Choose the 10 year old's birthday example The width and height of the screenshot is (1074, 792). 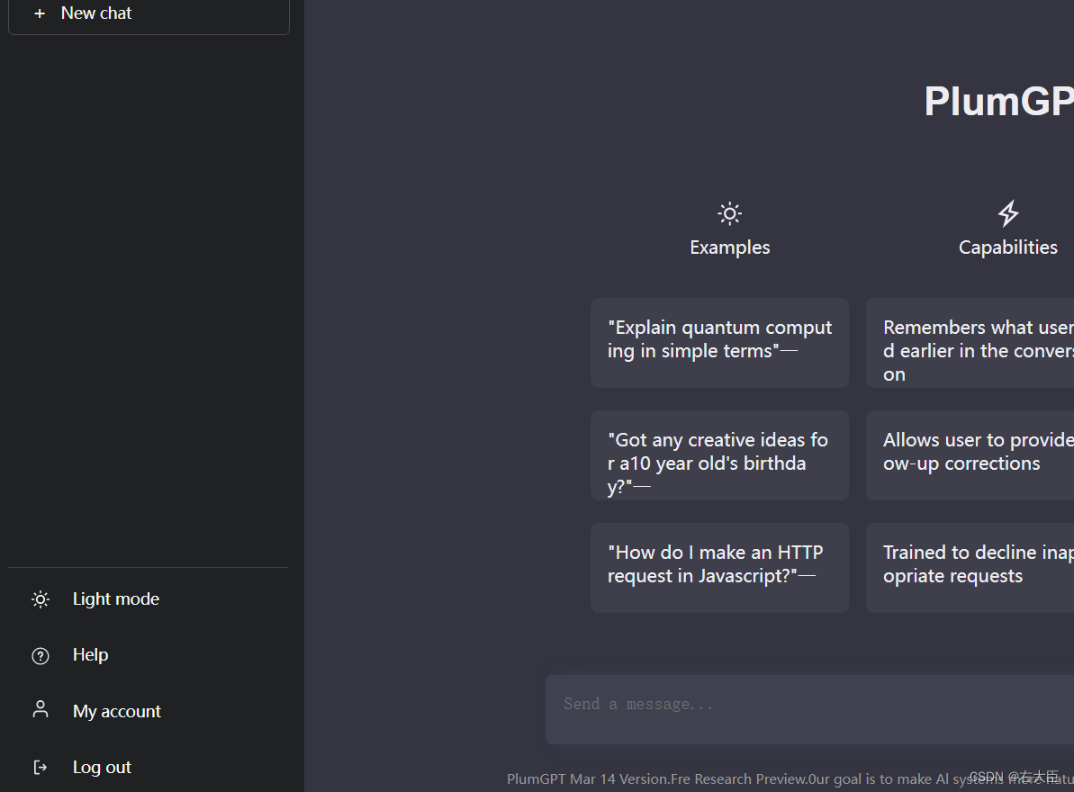click(x=720, y=455)
